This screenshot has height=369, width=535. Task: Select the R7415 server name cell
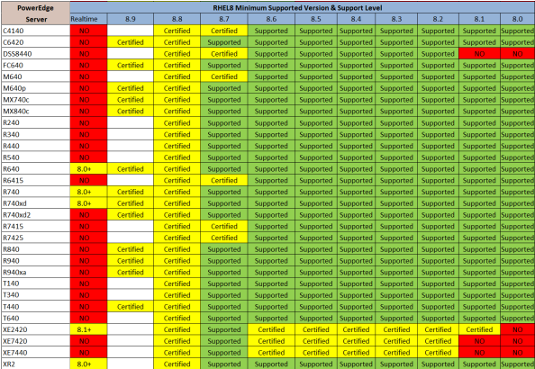35,227
